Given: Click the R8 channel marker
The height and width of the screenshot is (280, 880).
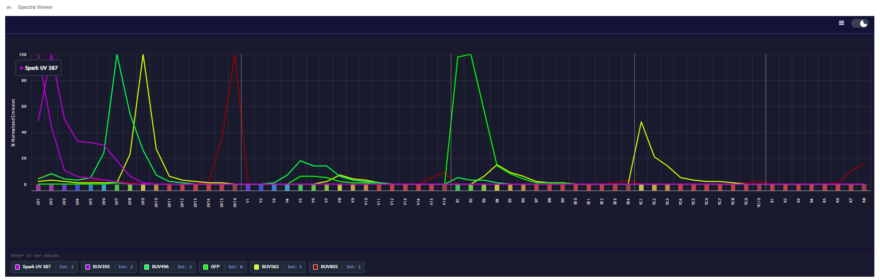Looking at the screenshot, I should point(864,187).
